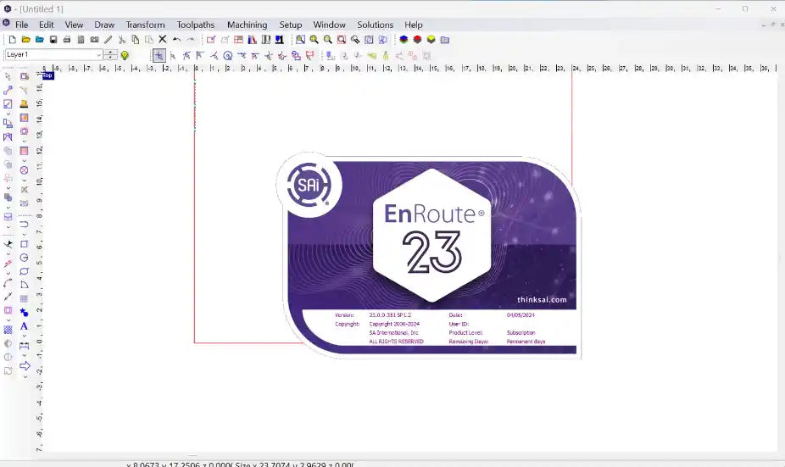Select the arrow pointer selection tool
The width and height of the screenshot is (785, 467).
8,77
